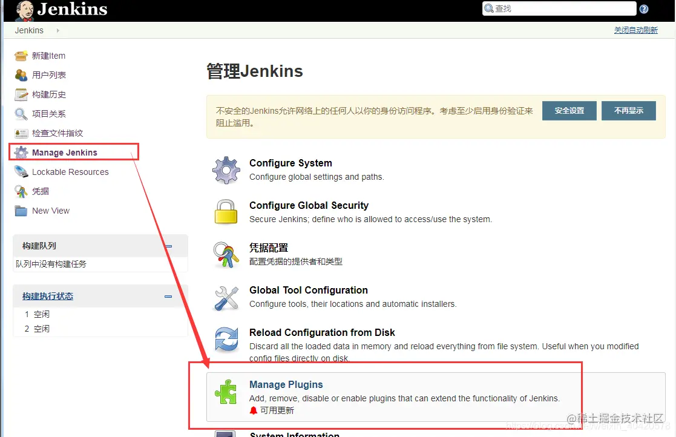The width and height of the screenshot is (676, 437).
Task: Click the Global Tool Configuration wrench icon
Action: 226,298
